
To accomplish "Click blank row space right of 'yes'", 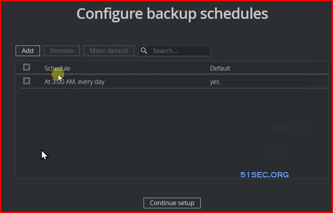I will [274, 82].
